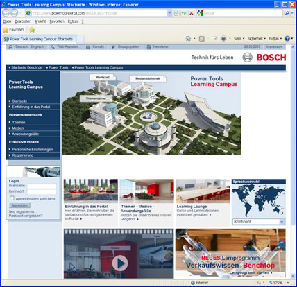Open the zoom level dropdown arrow

[x=288, y=283]
